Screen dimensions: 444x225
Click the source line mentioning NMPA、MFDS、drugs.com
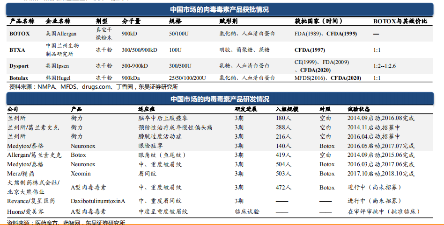(94, 87)
